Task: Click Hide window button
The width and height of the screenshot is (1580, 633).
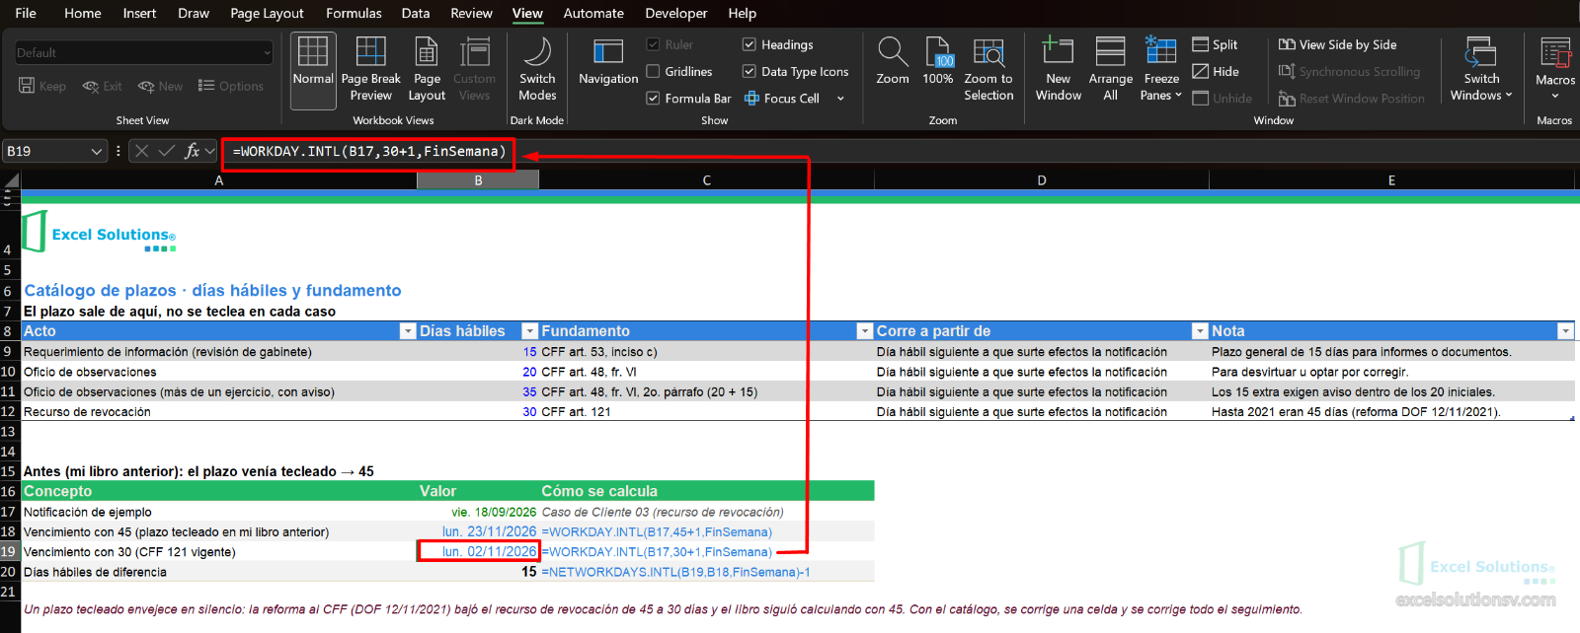Action: 1216,71
